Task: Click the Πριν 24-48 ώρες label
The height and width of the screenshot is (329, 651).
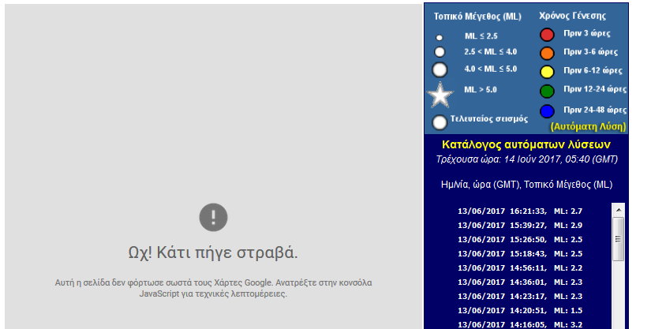Action: (595, 110)
